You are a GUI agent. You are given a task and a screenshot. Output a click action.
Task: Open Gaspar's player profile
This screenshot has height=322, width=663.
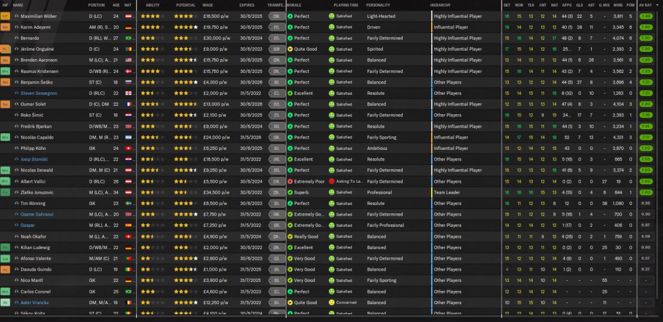27,225
